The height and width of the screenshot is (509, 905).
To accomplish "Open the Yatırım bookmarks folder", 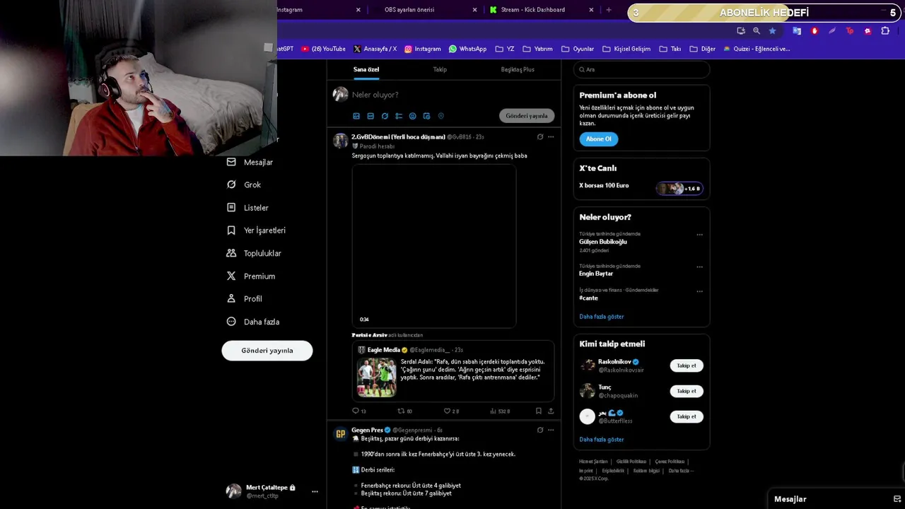I will pos(537,49).
